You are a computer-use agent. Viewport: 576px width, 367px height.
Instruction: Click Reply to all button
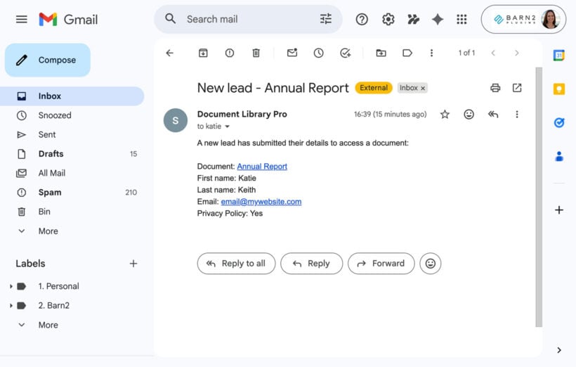click(x=236, y=264)
